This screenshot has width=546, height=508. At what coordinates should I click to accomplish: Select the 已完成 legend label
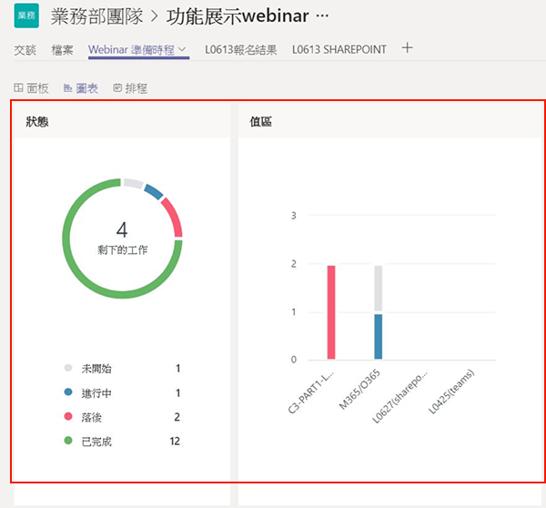(x=96, y=442)
